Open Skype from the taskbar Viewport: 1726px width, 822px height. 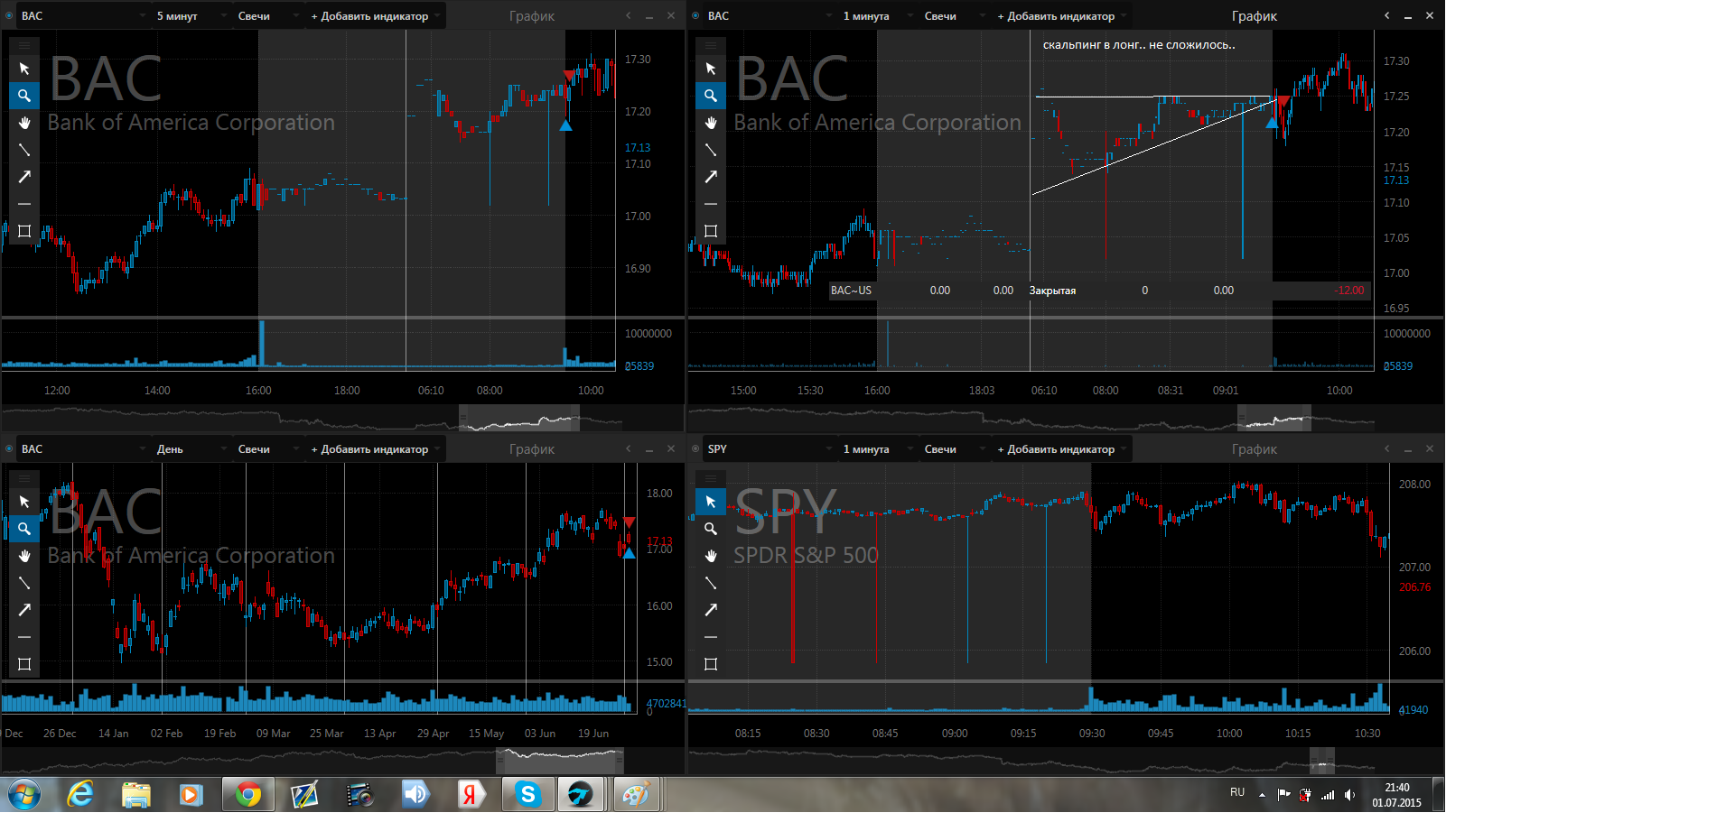(x=527, y=795)
